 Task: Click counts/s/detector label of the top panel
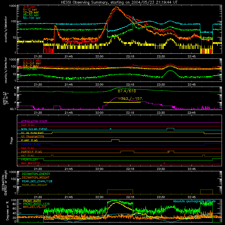[6, 29]
